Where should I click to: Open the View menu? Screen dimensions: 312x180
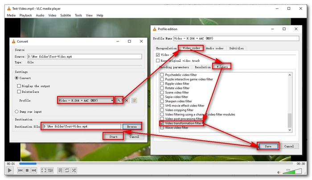click(89, 15)
